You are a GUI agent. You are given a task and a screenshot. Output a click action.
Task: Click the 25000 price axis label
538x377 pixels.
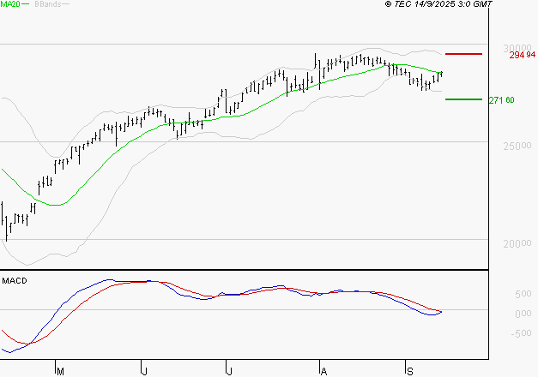click(x=517, y=146)
